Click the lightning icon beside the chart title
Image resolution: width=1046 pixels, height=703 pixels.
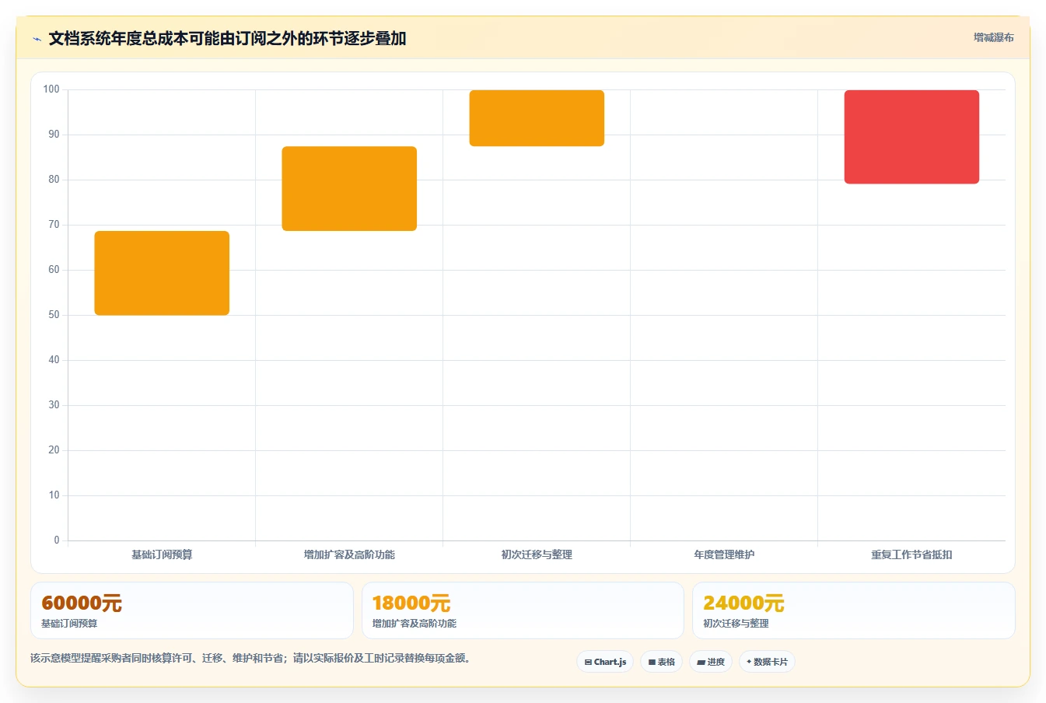point(37,39)
